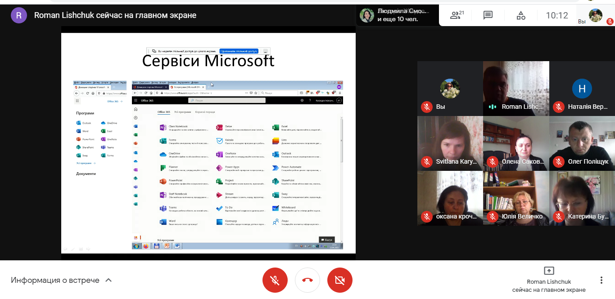Switch to the Корисні поради tab in shared page
Screen dimensions: 615x299
pos(205,112)
